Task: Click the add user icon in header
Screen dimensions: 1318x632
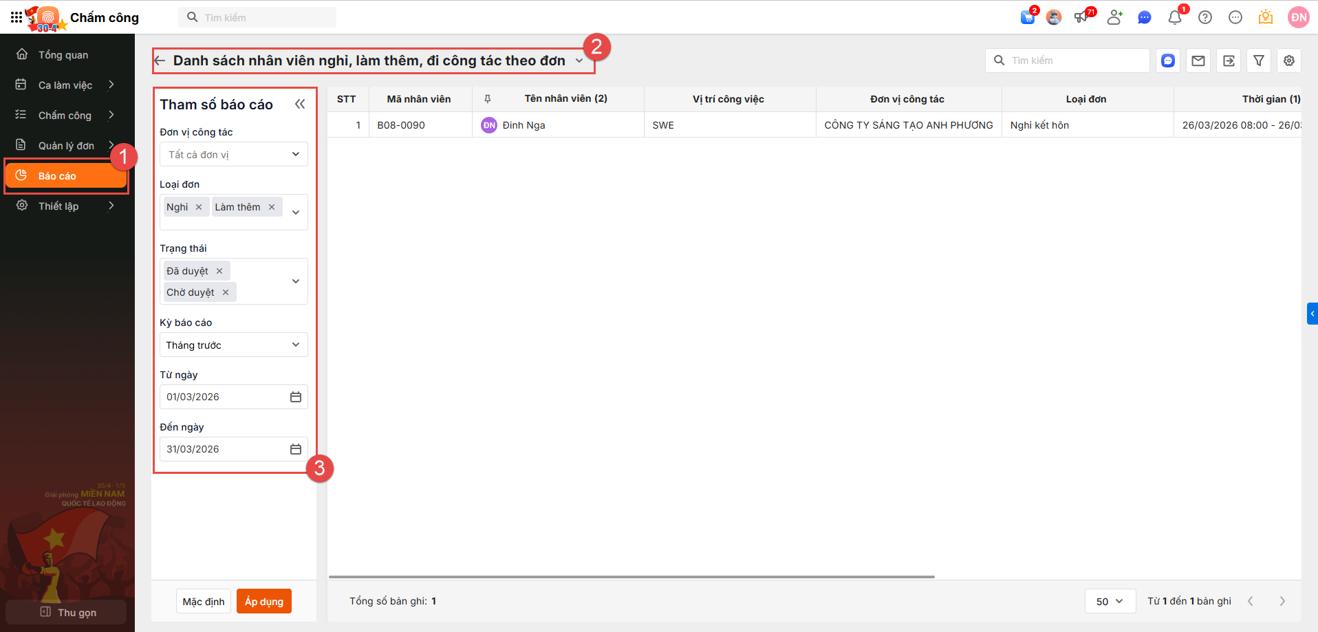Action: point(1114,17)
